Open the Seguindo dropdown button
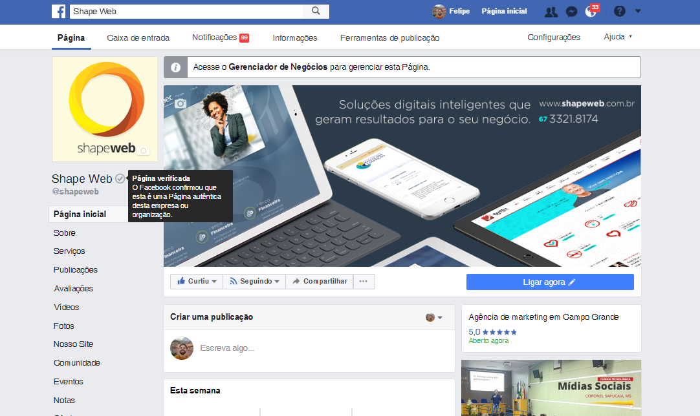Image resolution: width=700 pixels, height=416 pixels. [254, 282]
